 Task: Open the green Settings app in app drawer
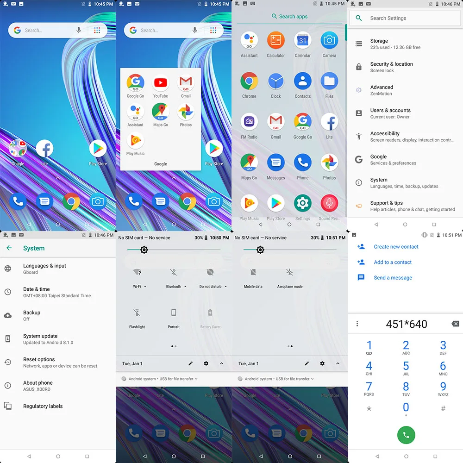pos(303,203)
